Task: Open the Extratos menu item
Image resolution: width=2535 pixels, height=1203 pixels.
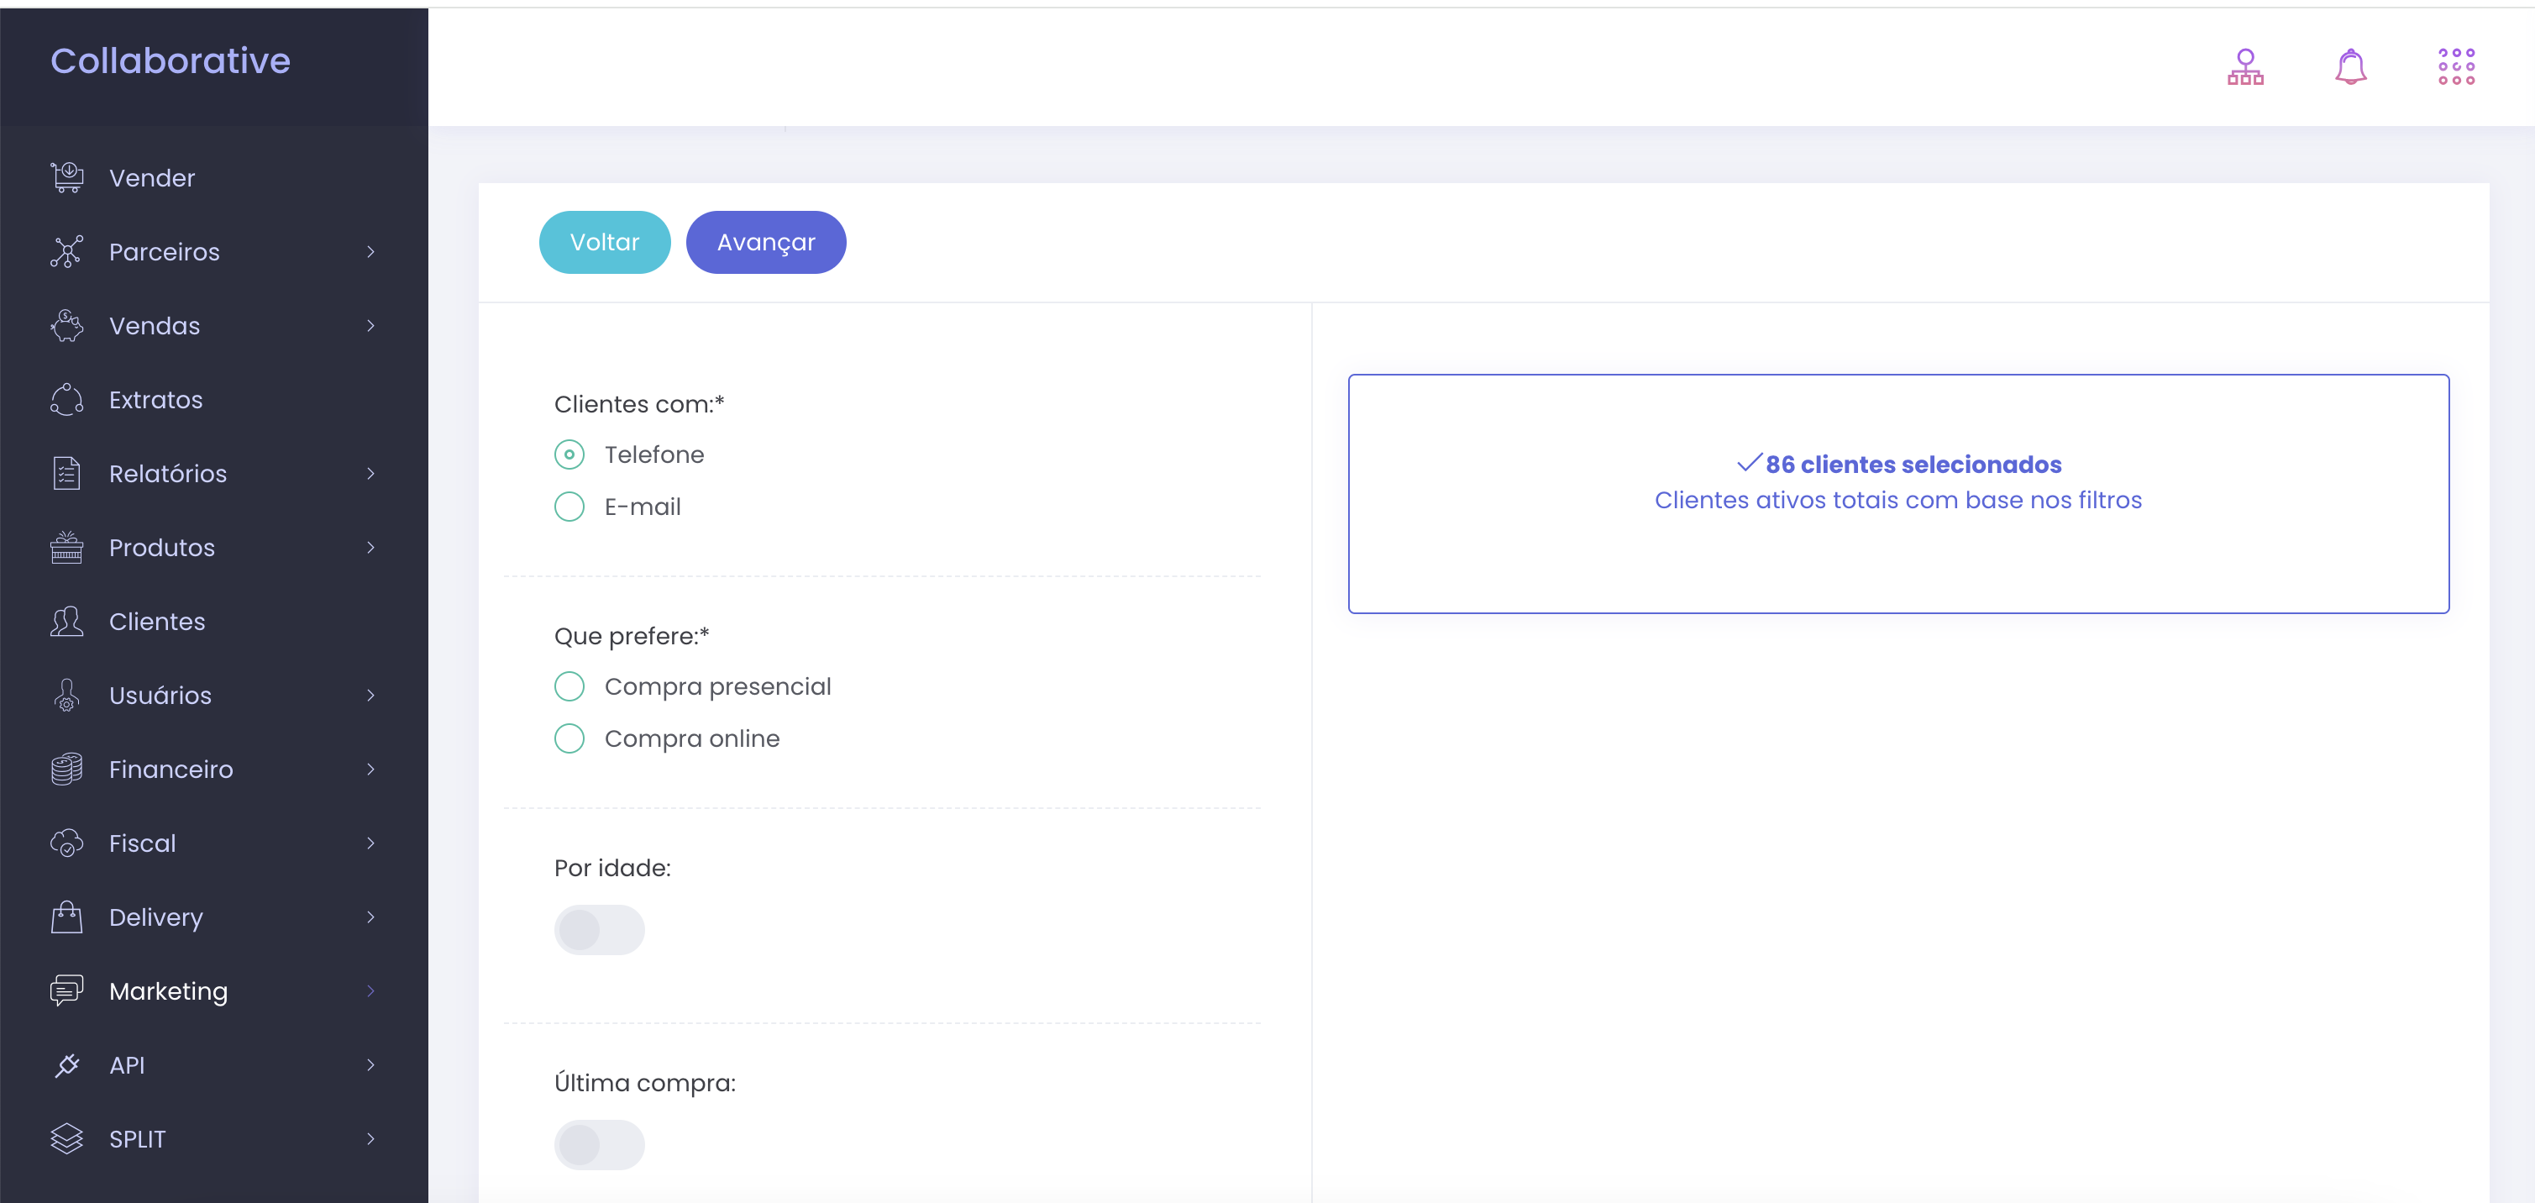Action: [213, 400]
